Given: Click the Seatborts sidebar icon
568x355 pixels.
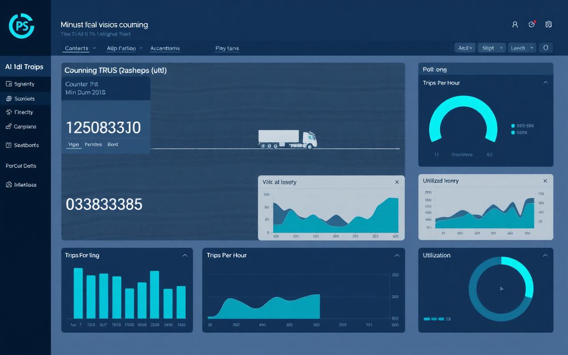Looking at the screenshot, I should (8, 145).
